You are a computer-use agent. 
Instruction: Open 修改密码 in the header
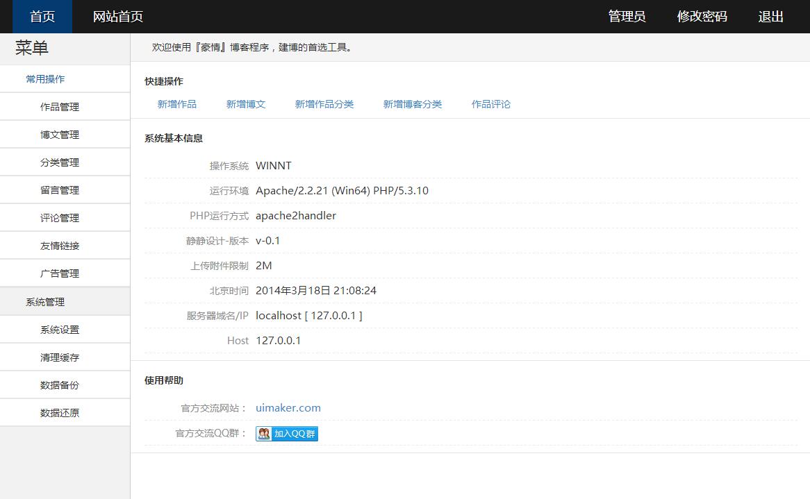[x=702, y=17]
